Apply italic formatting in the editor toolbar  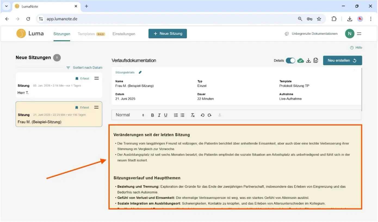tap(159, 115)
